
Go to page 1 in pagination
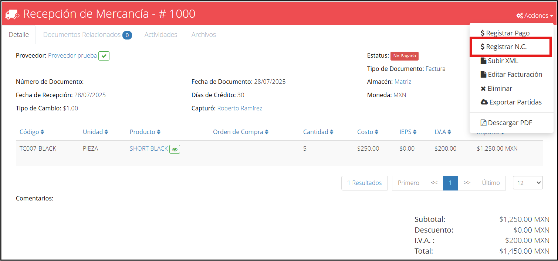click(x=450, y=183)
